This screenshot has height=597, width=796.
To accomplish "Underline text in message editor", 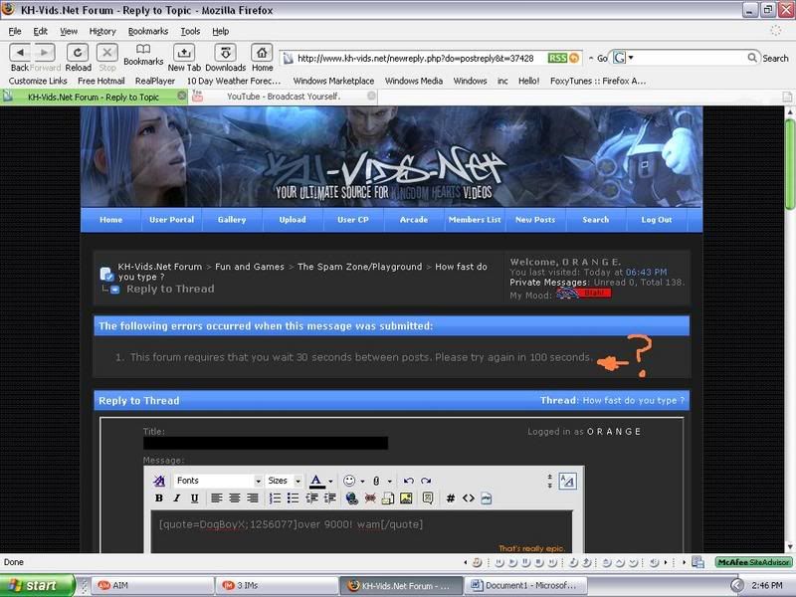I will click(x=194, y=498).
